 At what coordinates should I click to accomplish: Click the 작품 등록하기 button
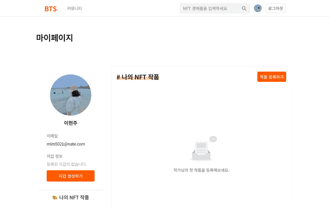(x=272, y=77)
